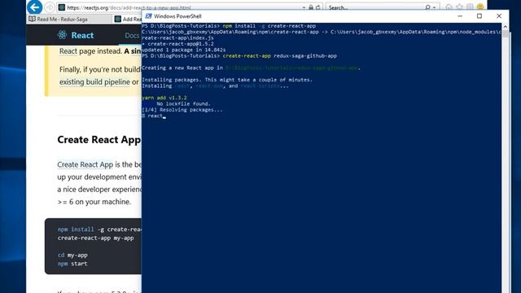Open the browser Tools gear icon

pyautogui.click(x=470, y=7)
